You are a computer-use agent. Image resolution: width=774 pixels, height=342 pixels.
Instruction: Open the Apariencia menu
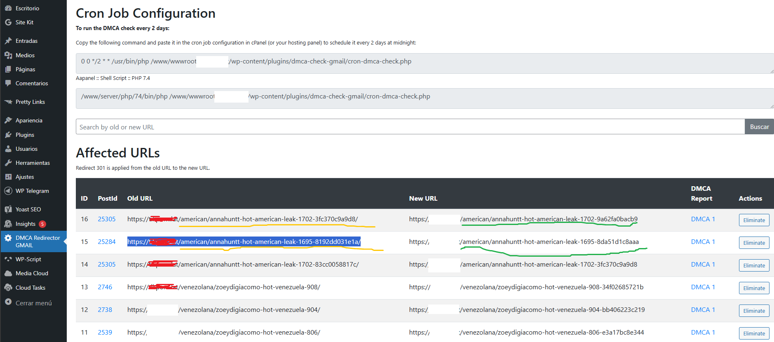29,120
